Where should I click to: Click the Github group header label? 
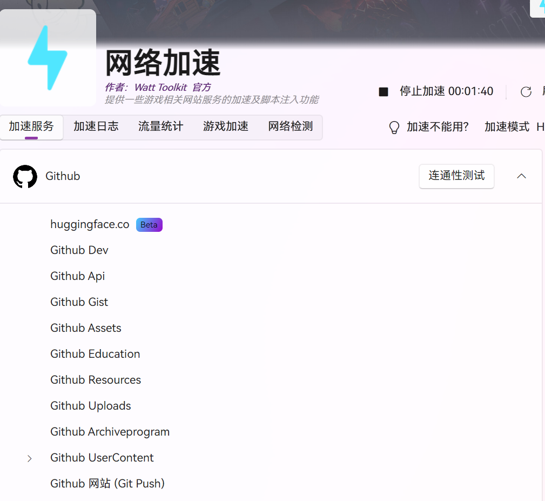pyautogui.click(x=63, y=176)
